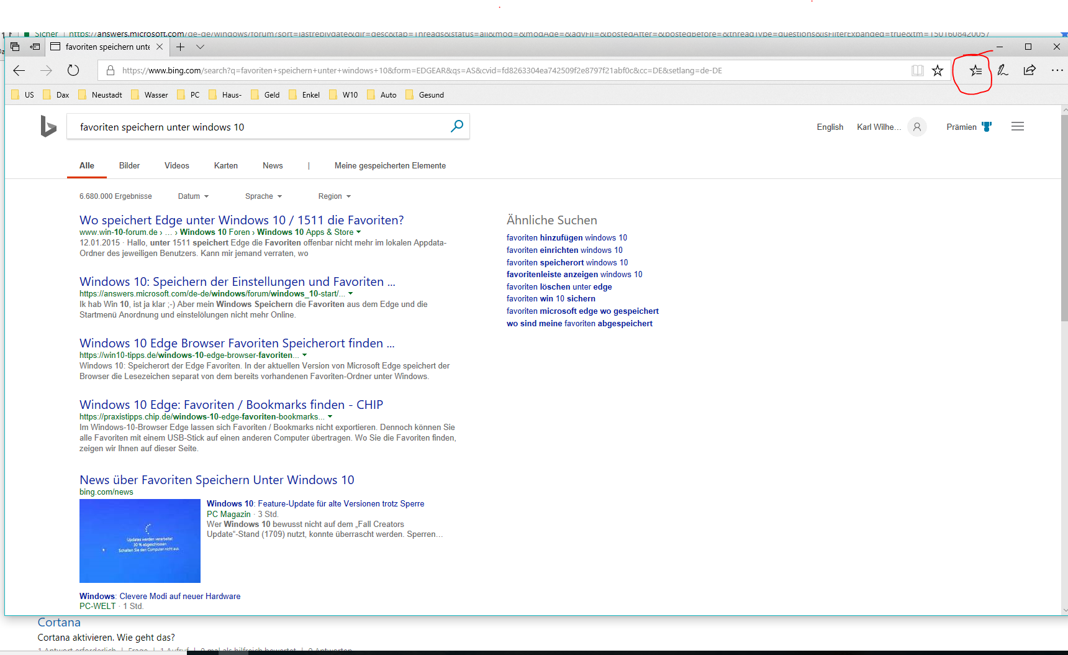Open result Wo speichert Edge unter Windows 10
Screen dimensions: 1068x655
[x=242, y=220]
